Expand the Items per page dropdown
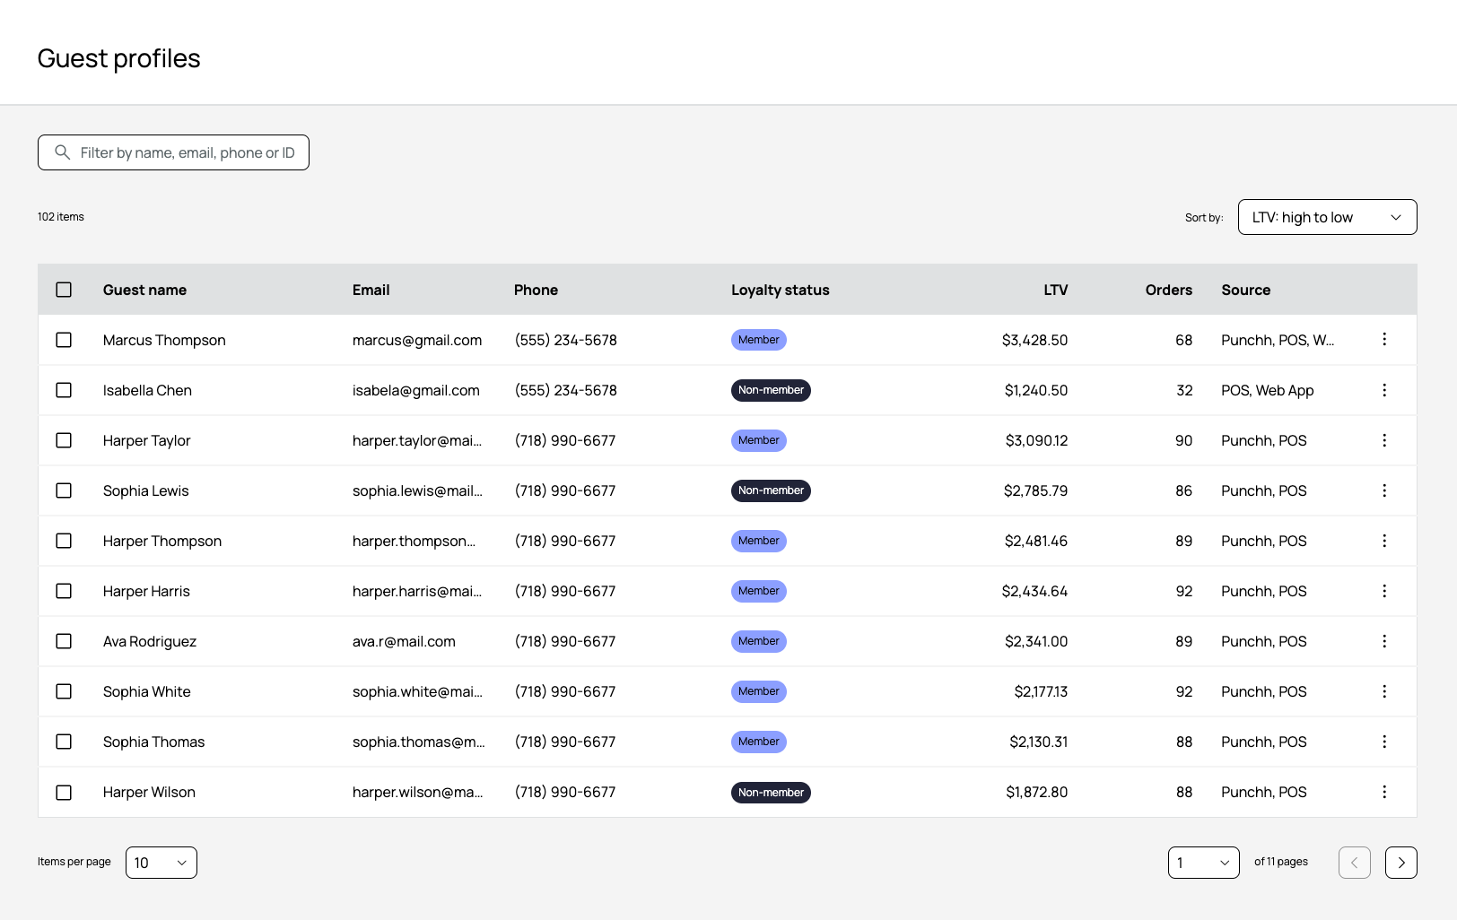Screen dimensions: 1457x920 pos(161,863)
